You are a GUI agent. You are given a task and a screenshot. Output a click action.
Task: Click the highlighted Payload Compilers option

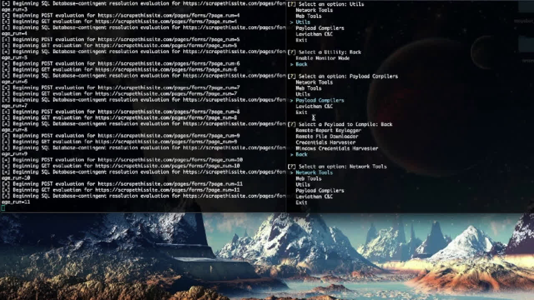coord(320,100)
